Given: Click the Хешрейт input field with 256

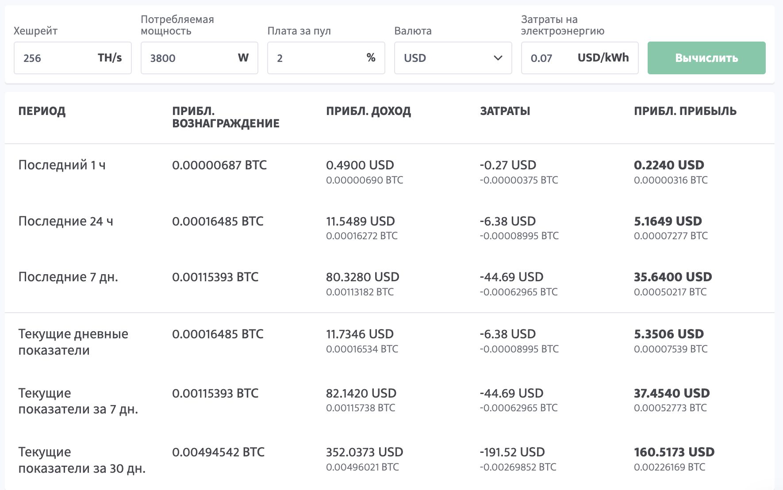Looking at the screenshot, I should pyautogui.click(x=53, y=58).
